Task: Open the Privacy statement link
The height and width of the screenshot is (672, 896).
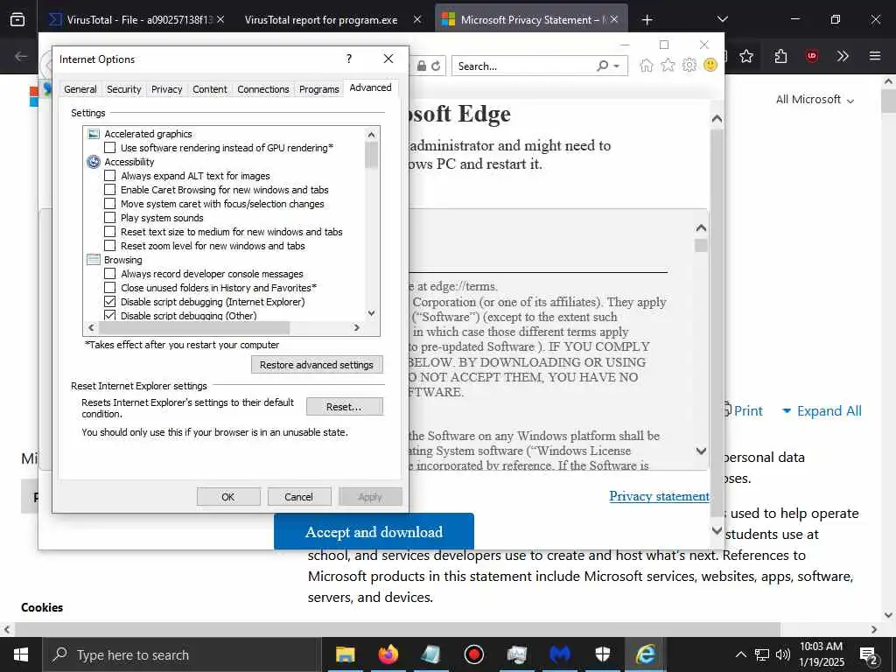Action: point(659,496)
